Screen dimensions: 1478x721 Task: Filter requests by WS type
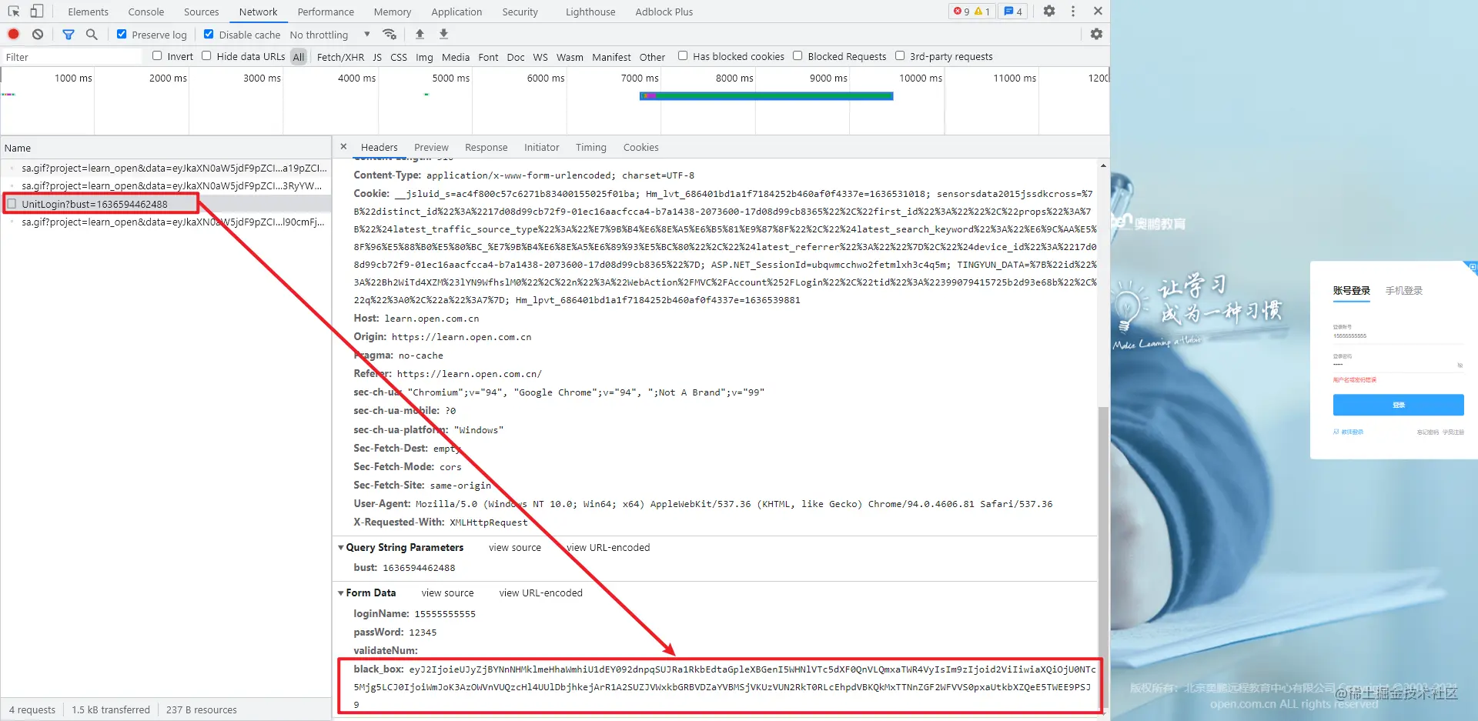(540, 57)
